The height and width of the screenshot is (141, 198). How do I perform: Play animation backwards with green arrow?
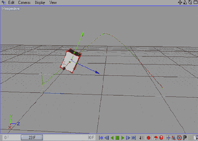click(x=112, y=138)
